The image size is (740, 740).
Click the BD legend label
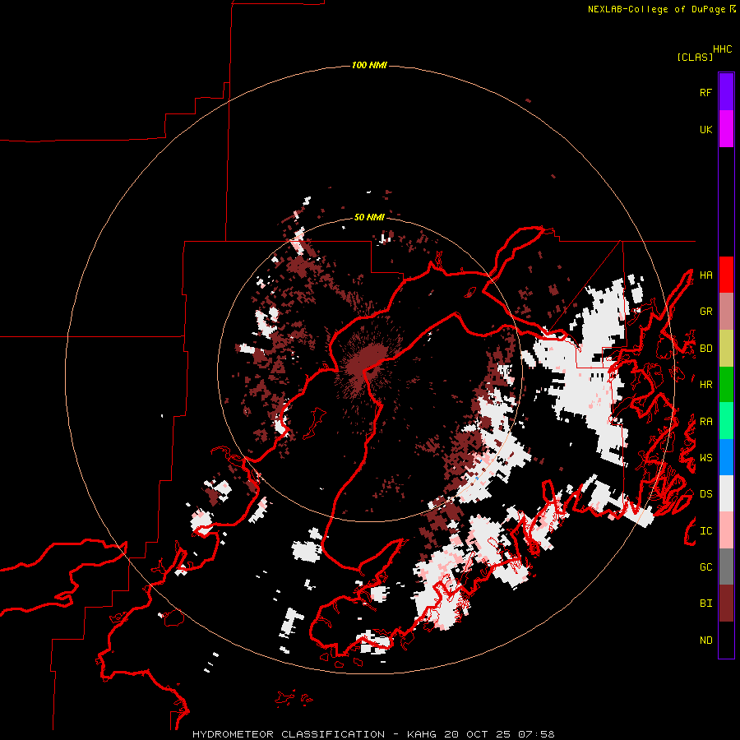(x=705, y=349)
